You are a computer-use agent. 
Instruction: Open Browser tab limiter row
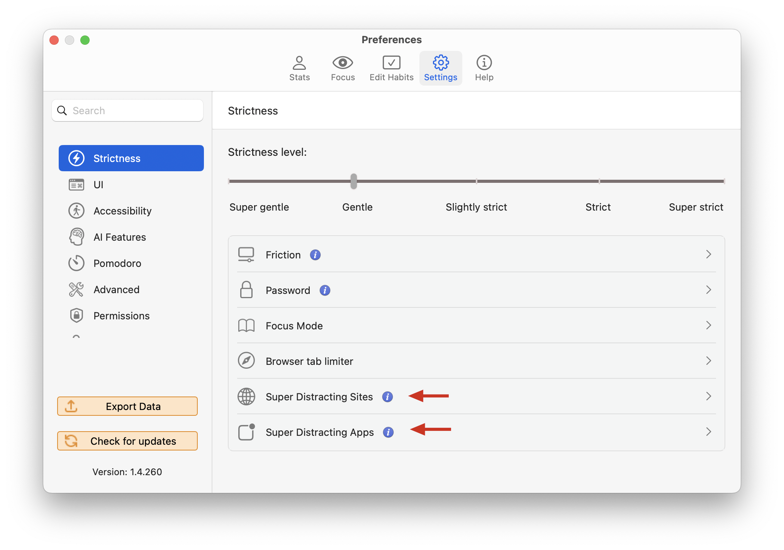click(477, 361)
